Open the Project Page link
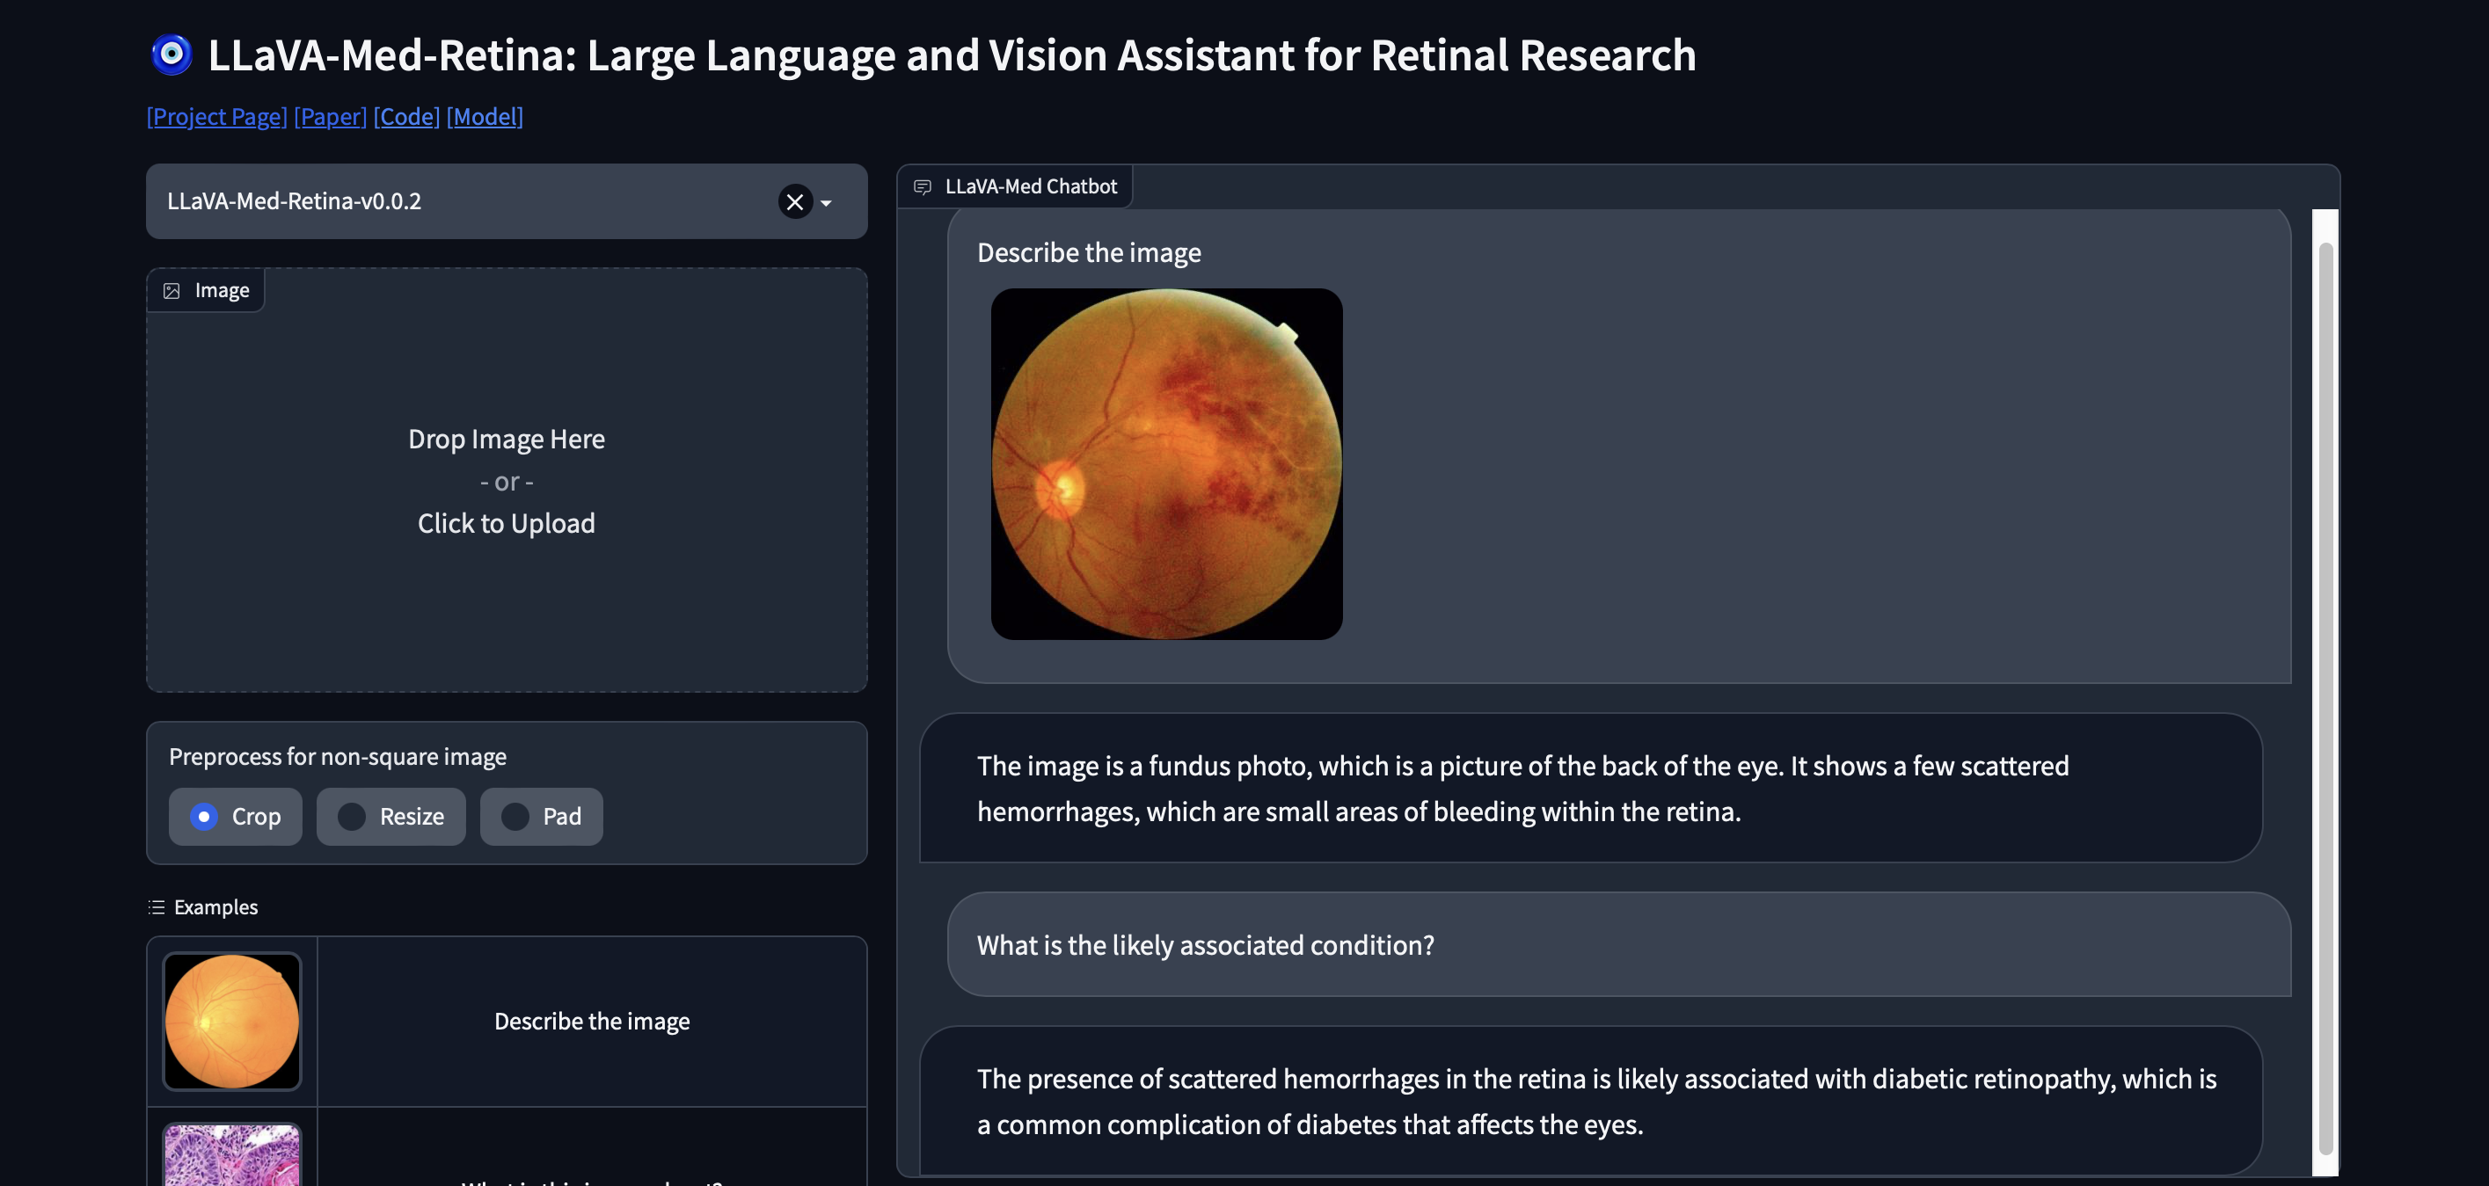Screen dimensions: 2489x1186 click(215, 116)
